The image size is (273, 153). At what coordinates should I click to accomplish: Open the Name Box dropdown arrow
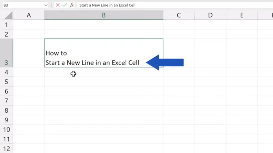[x=46, y=5]
